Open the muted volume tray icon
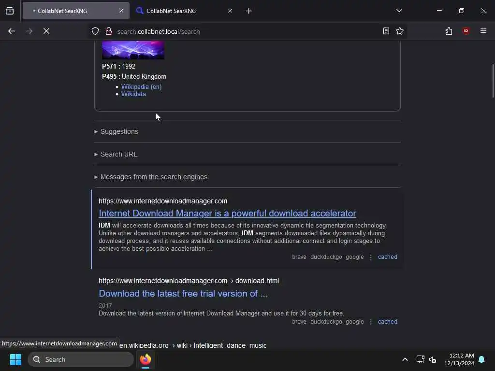This screenshot has width=495, height=371. point(433,359)
